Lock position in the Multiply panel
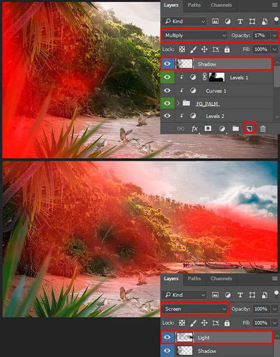Image resolution: width=280 pixels, height=357 pixels. (x=204, y=49)
